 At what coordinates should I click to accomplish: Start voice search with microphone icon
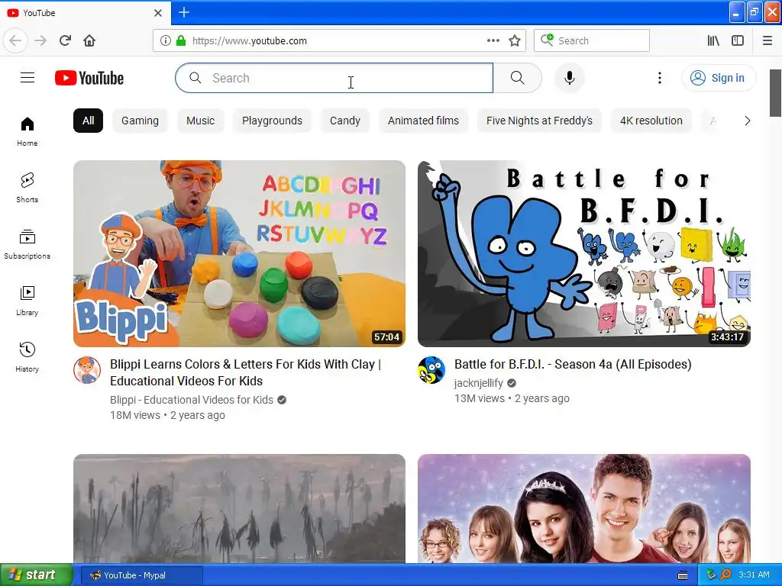click(x=569, y=78)
